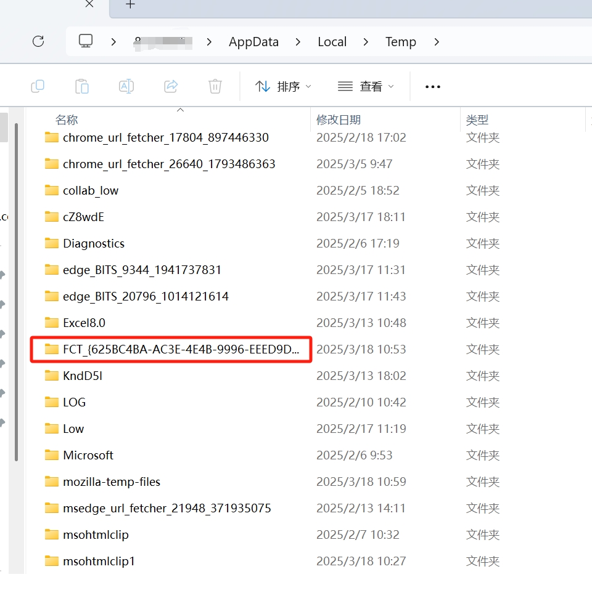Expand the chevron after AppData breadcrumb
The width and height of the screenshot is (592, 593).
298,42
